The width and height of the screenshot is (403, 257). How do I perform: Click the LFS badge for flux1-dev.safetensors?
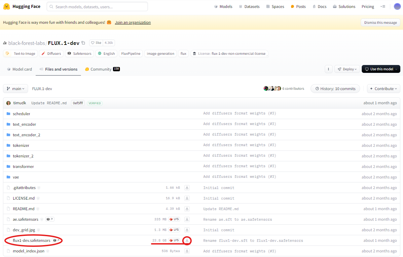tap(174, 241)
